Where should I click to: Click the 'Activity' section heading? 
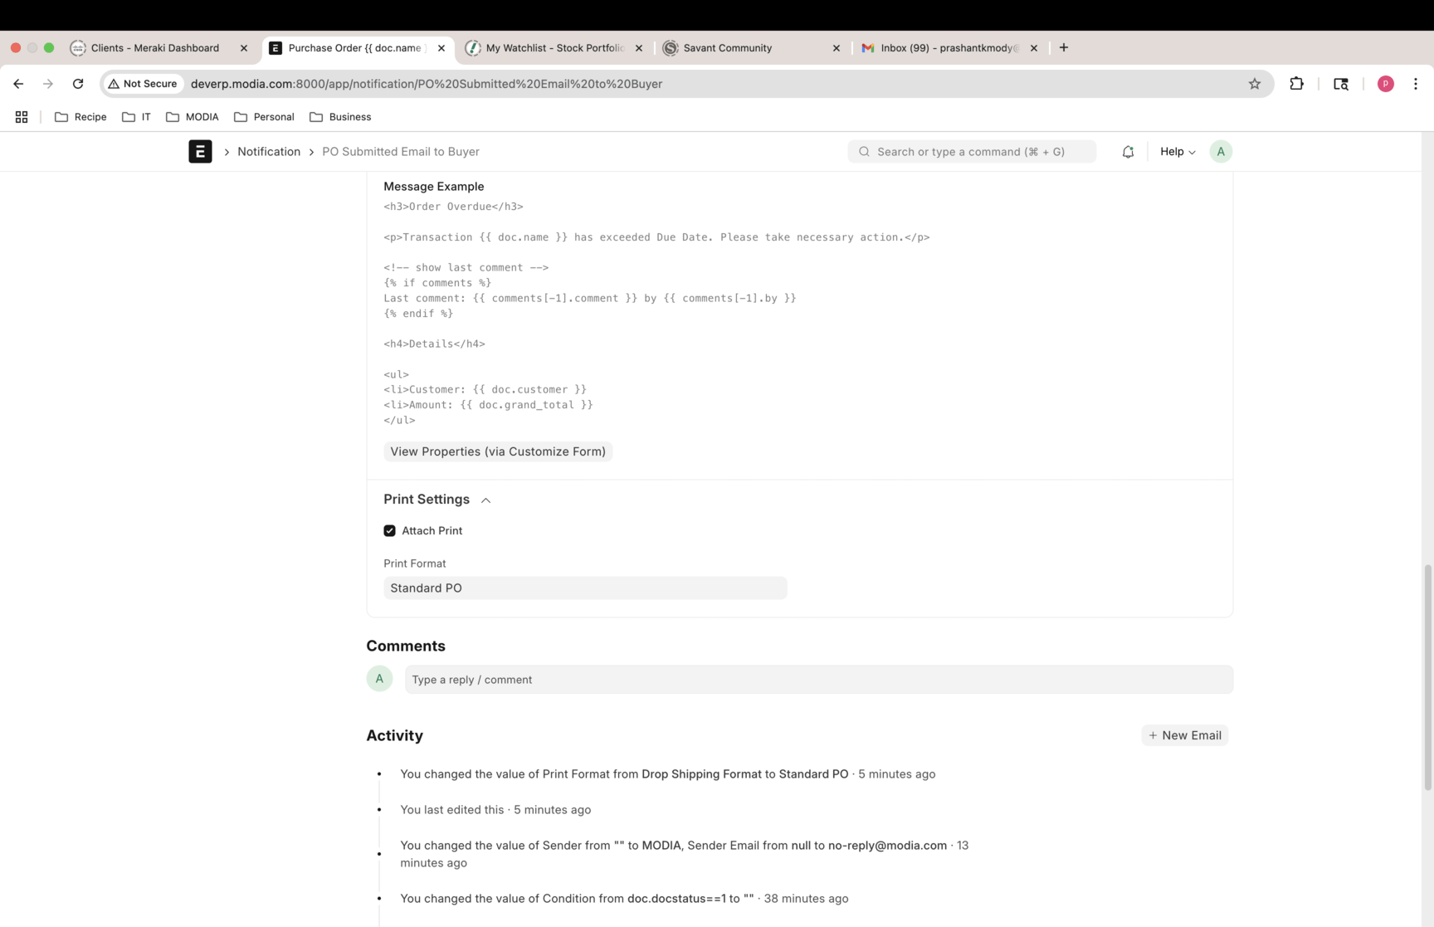tap(395, 735)
